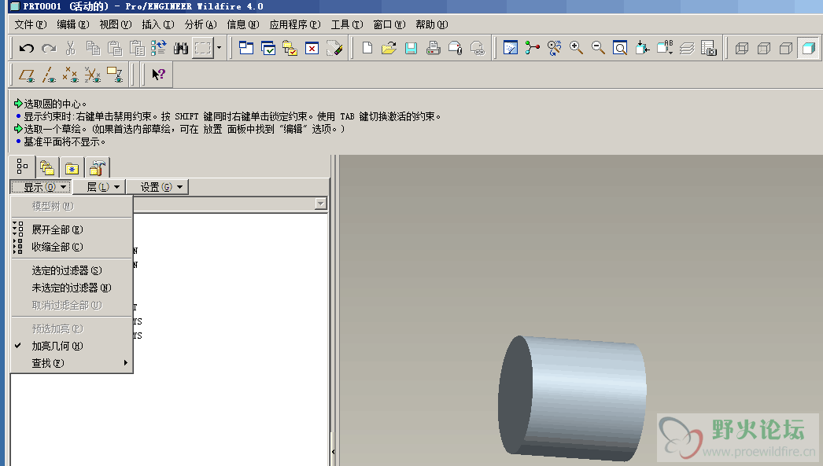Toggle datum points display
The height and width of the screenshot is (466, 823).
click(70, 75)
